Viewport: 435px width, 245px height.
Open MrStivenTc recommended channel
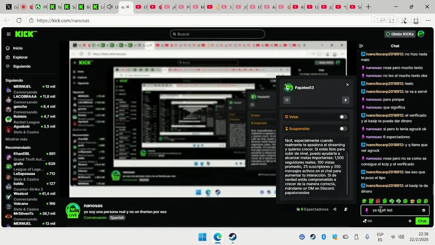pyautogui.click(x=30, y=216)
